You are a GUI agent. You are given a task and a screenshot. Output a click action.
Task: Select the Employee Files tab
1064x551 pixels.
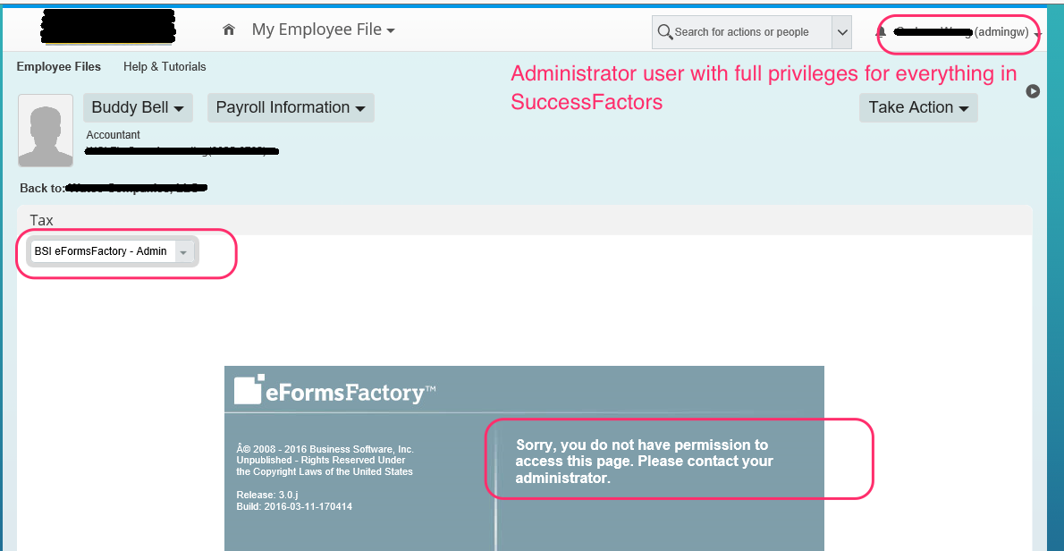click(58, 66)
